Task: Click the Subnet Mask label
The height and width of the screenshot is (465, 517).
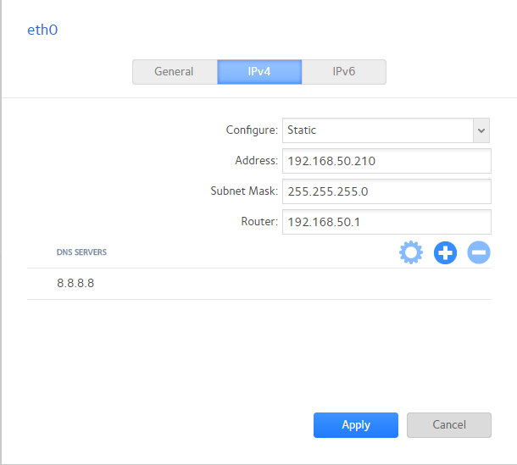Action: pos(243,191)
